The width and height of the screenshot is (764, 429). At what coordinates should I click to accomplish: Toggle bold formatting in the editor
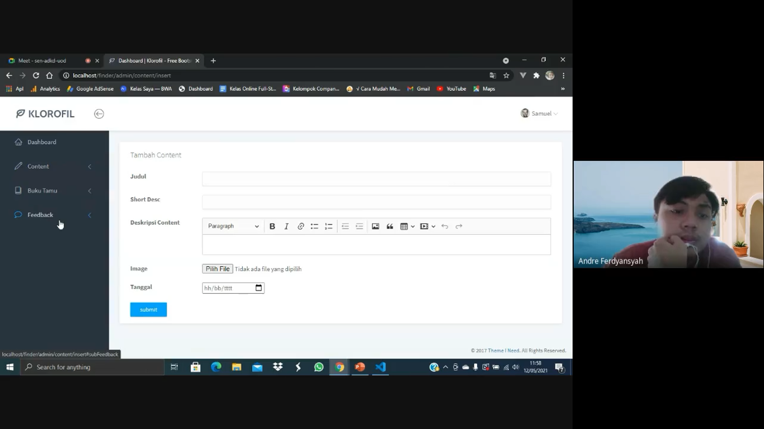click(272, 226)
